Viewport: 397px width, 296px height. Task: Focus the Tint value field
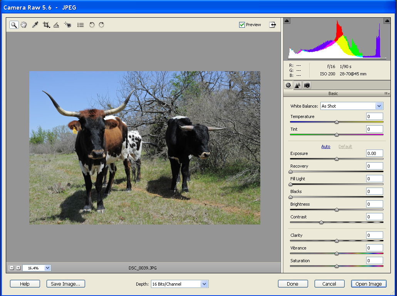coord(374,129)
